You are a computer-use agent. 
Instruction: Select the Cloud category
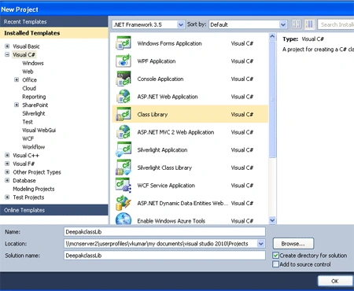click(x=29, y=88)
